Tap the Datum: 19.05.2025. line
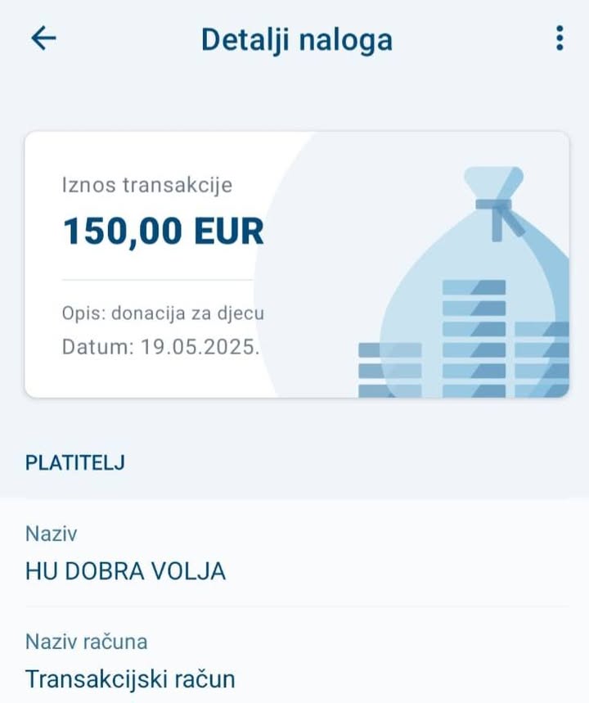The height and width of the screenshot is (703, 589). pyautogui.click(x=160, y=346)
